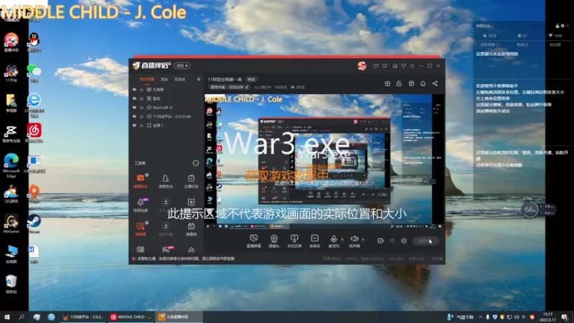Toggle preview eye icon beside settings gear
The height and width of the screenshot is (323, 574).
tap(392, 241)
